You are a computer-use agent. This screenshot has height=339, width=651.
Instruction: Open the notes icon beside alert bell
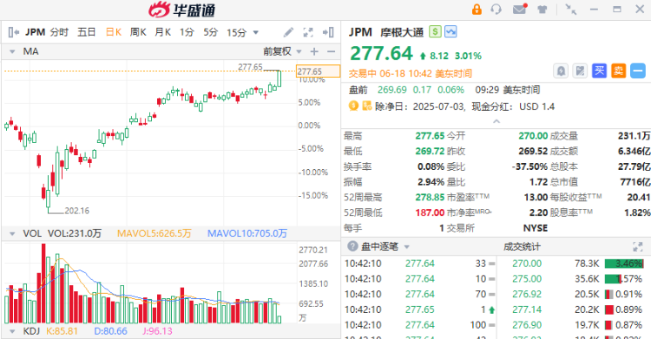coord(580,71)
